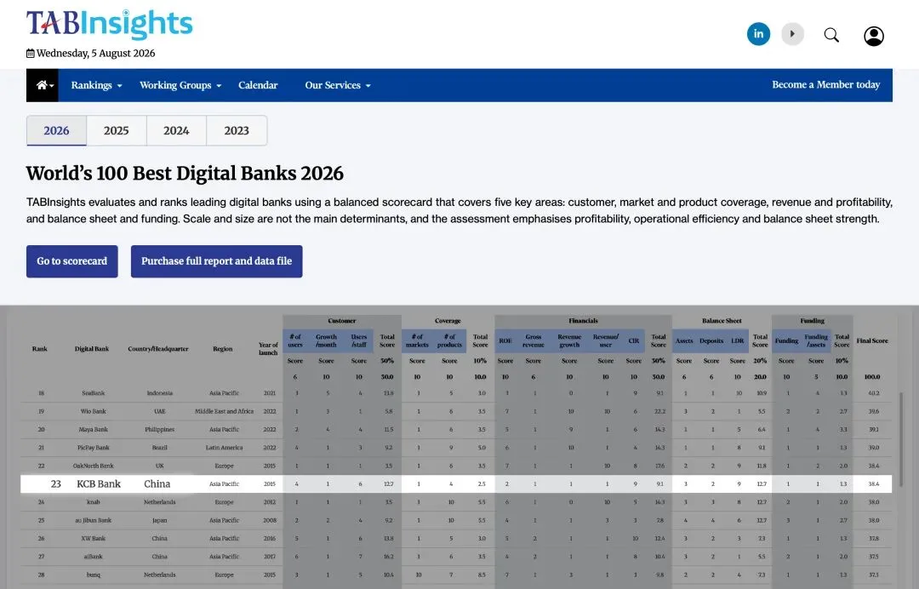Click the Customer group header
919x589 pixels.
[342, 321]
